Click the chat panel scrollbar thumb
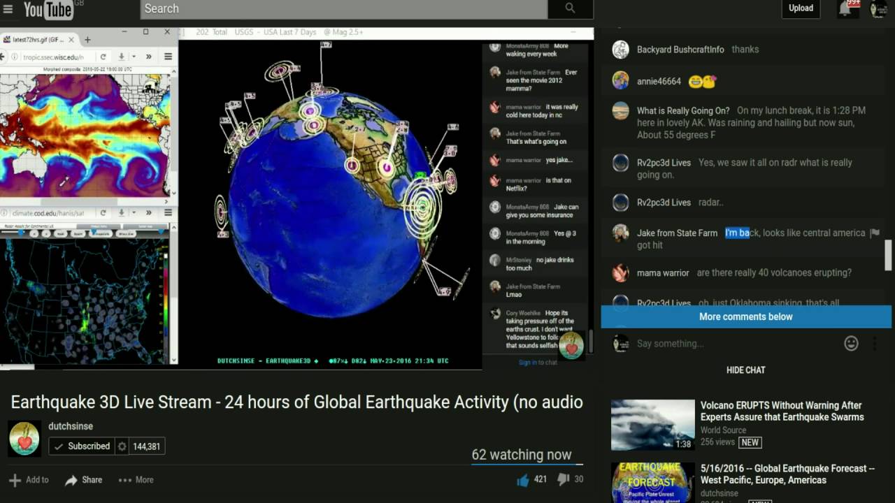This screenshot has width=895, height=503. point(889,255)
